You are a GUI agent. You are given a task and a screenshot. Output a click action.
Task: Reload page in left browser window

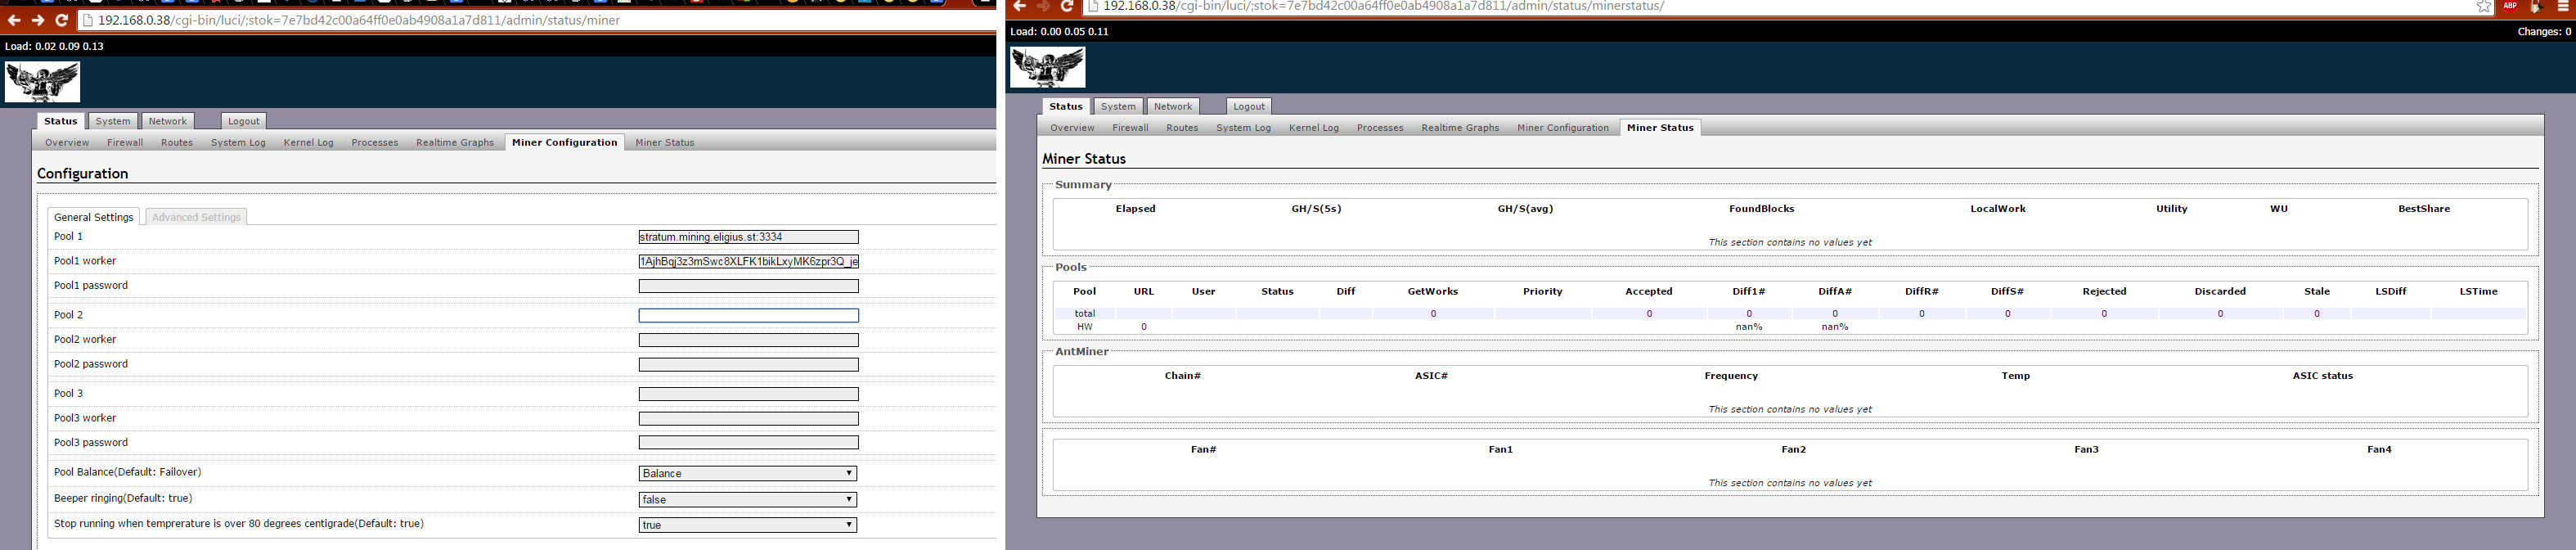coord(61,20)
